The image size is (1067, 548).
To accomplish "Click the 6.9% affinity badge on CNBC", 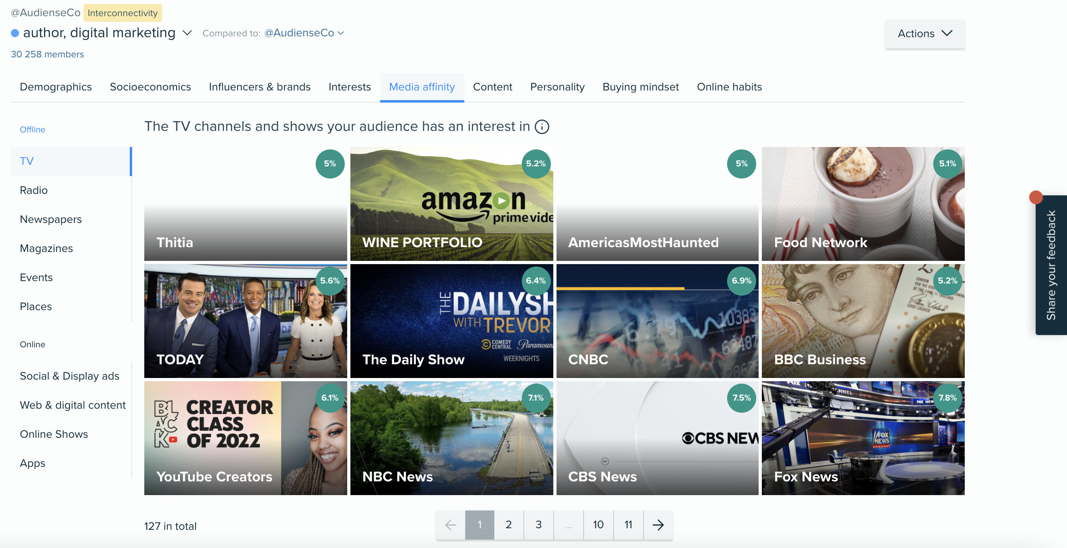I will 741,281.
